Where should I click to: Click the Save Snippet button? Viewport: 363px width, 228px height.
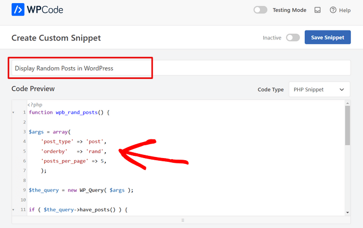pos(328,37)
